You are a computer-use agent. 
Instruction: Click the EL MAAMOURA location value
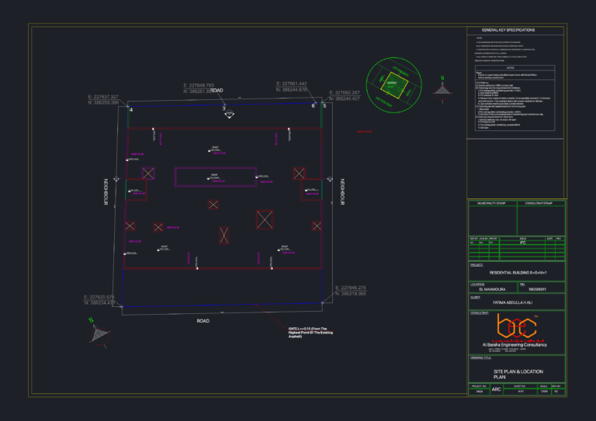(x=492, y=289)
